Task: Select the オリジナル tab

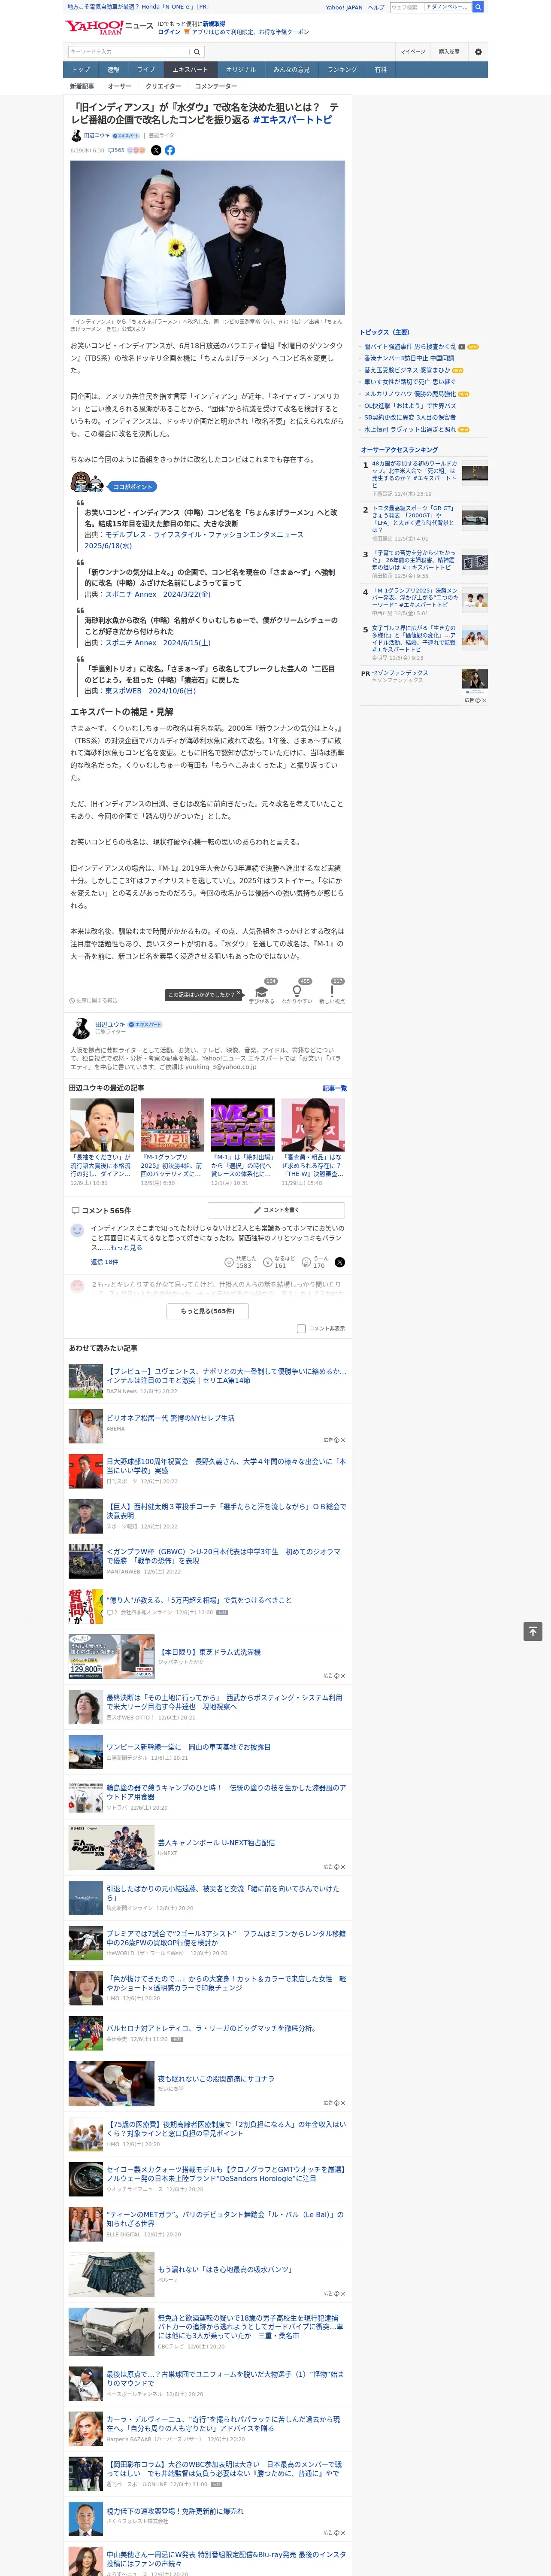Action: (241, 70)
